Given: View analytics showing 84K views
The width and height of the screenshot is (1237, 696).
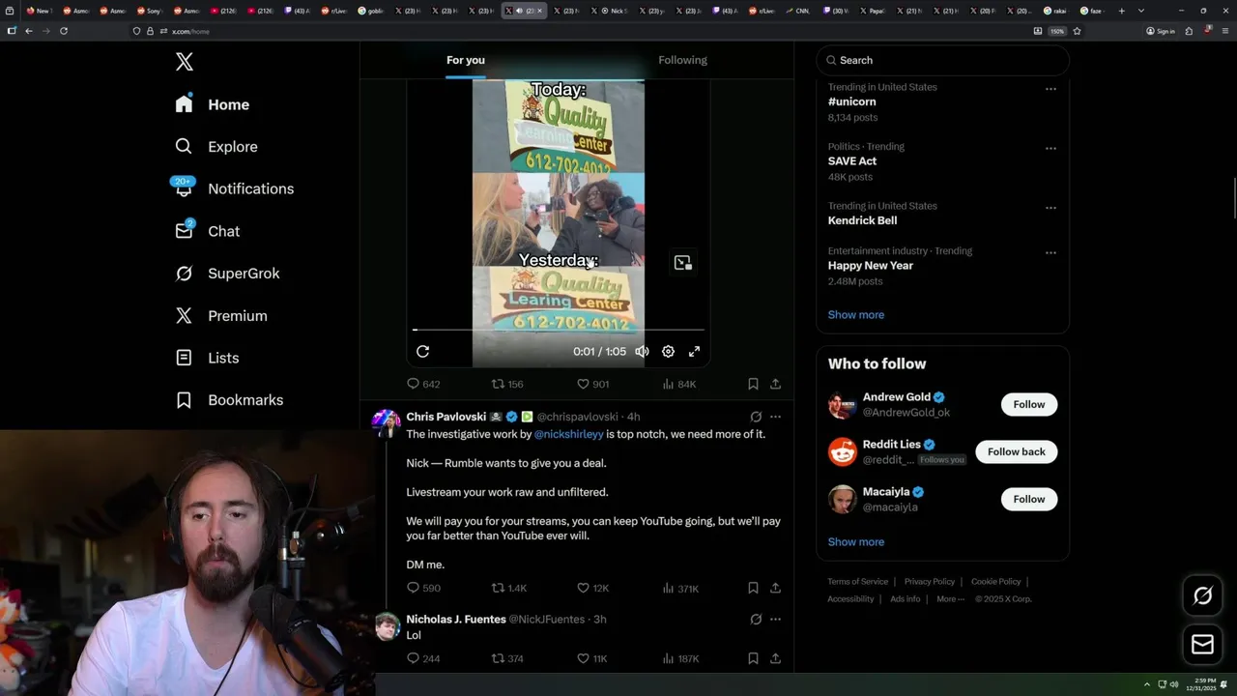Looking at the screenshot, I should click(678, 384).
